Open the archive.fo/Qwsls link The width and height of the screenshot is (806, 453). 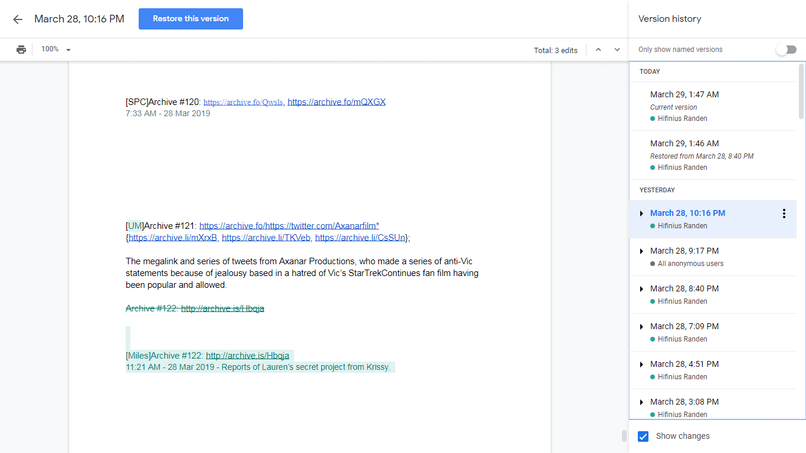click(243, 102)
